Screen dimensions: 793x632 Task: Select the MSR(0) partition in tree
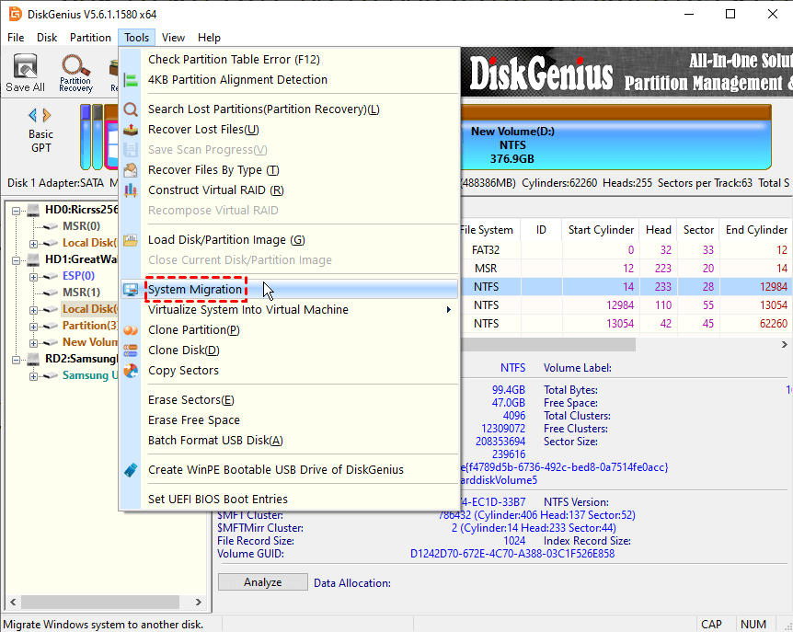pyautogui.click(x=81, y=226)
